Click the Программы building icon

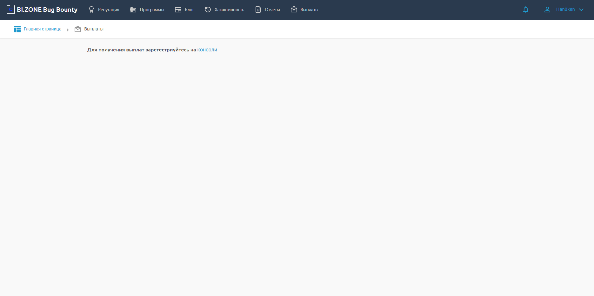[x=133, y=10]
